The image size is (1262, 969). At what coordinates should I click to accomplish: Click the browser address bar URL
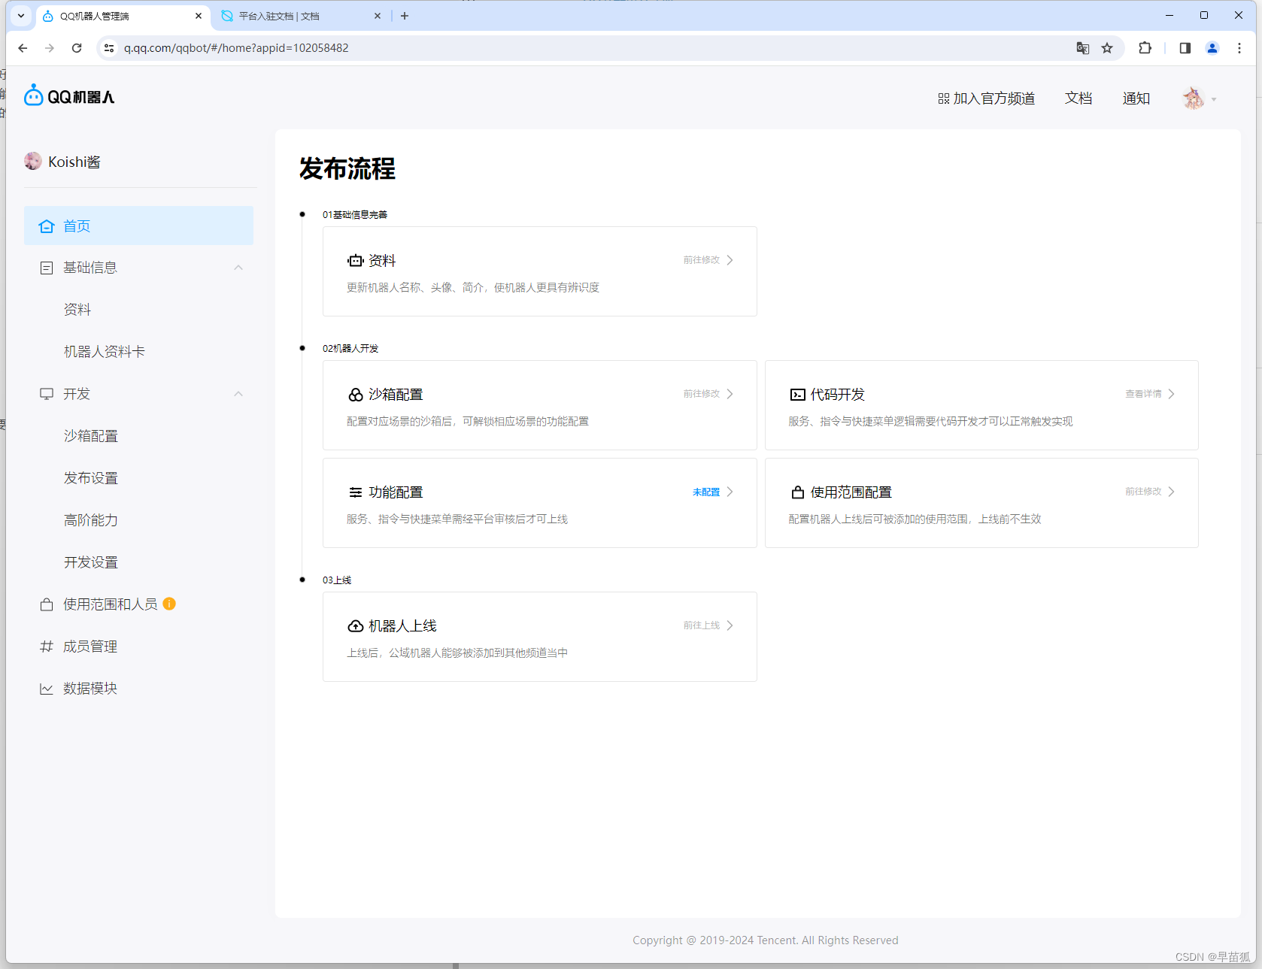tap(236, 48)
